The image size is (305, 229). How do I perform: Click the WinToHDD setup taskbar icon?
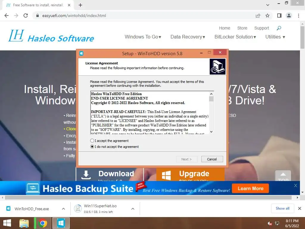(61, 223)
